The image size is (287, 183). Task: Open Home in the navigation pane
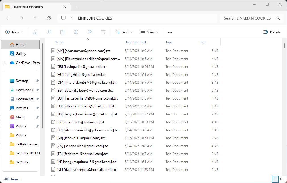coord(20,45)
